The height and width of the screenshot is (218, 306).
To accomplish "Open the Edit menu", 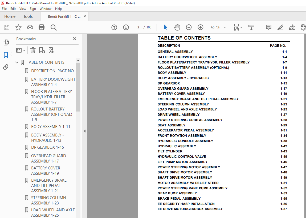I will tap(13, 9).
